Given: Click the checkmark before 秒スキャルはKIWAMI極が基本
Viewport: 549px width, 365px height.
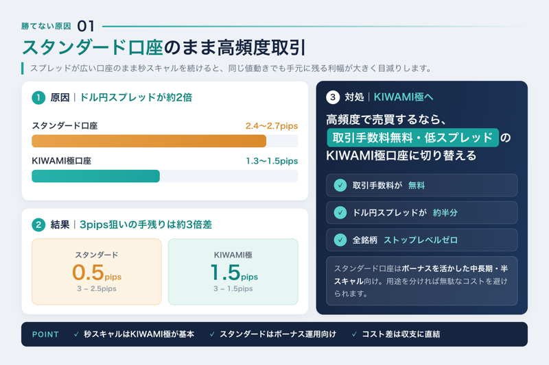Looking at the screenshot, I should pyautogui.click(x=76, y=334).
